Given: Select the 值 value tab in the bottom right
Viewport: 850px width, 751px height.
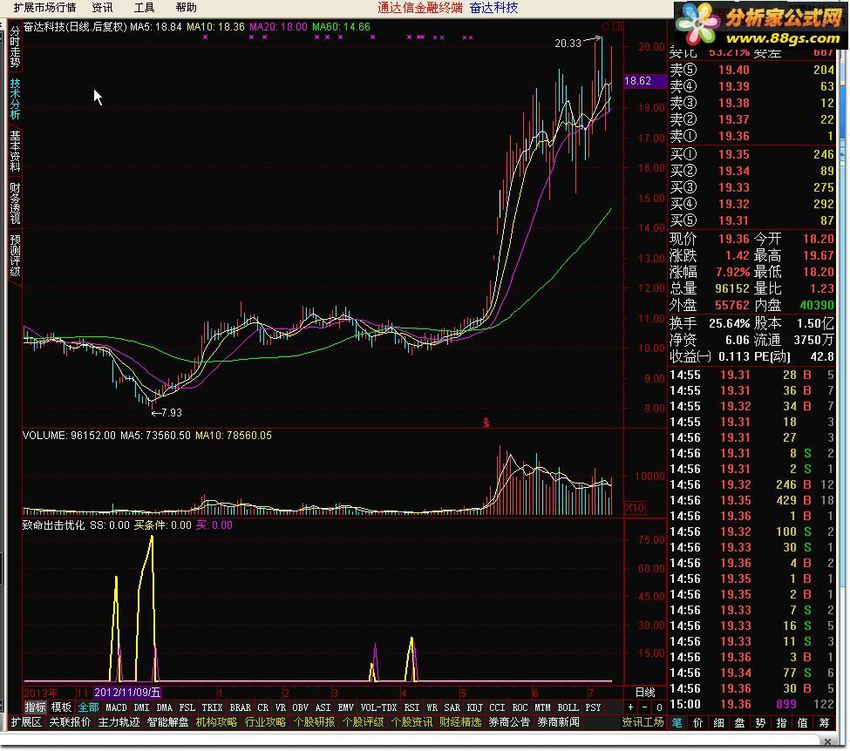Looking at the screenshot, I should coord(802,722).
